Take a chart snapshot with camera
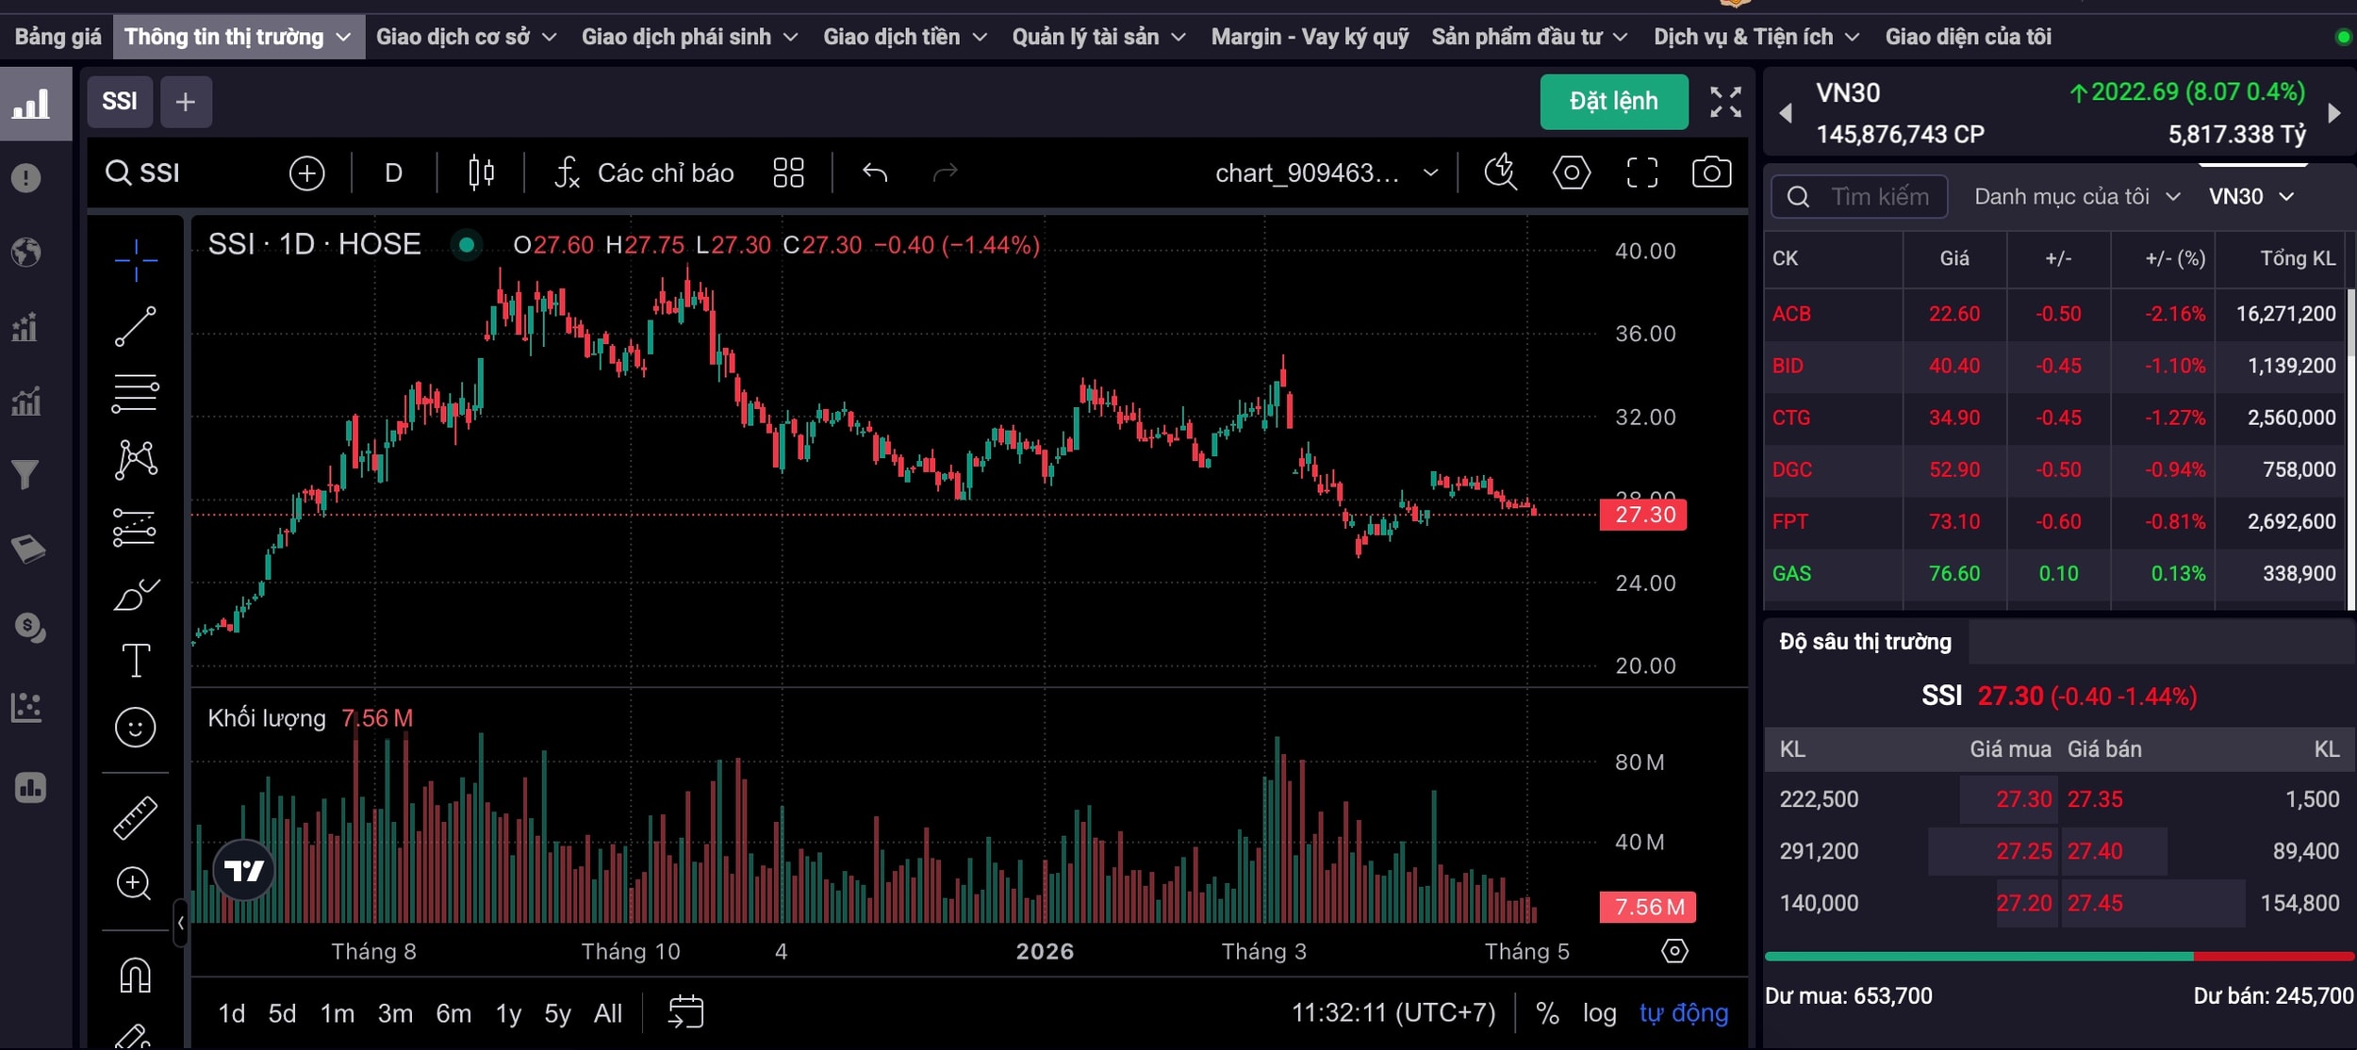The image size is (2357, 1050). point(1711,172)
